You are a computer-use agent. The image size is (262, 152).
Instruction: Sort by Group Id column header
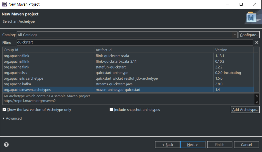point(48,50)
